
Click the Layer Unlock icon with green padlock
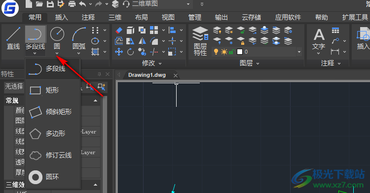[241, 31]
